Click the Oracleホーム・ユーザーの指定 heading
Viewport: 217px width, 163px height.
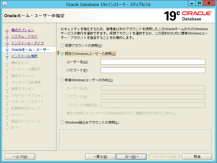click(34, 16)
